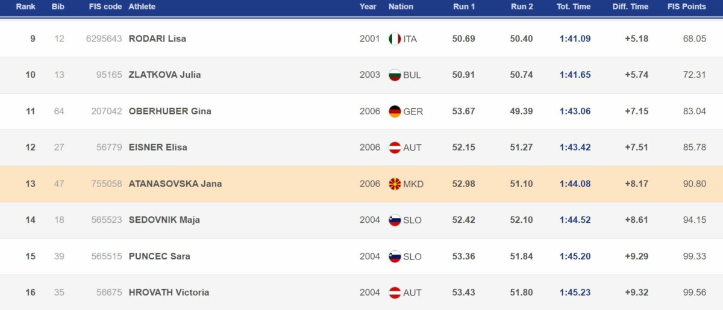The image size is (723, 310).
Task: Click the Slovenia flag for SEDOVNIK Maja
Action: pos(395,220)
